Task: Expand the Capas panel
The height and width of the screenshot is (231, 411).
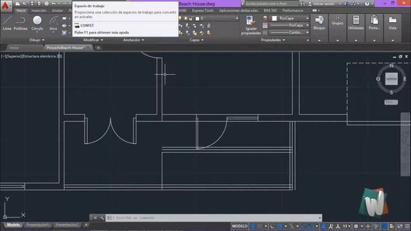Action: (197, 40)
